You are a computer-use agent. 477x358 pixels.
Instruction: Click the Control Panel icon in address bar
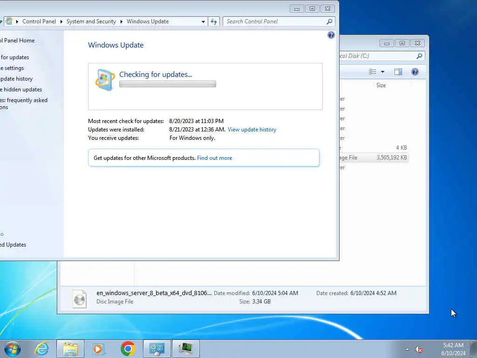tap(9, 21)
